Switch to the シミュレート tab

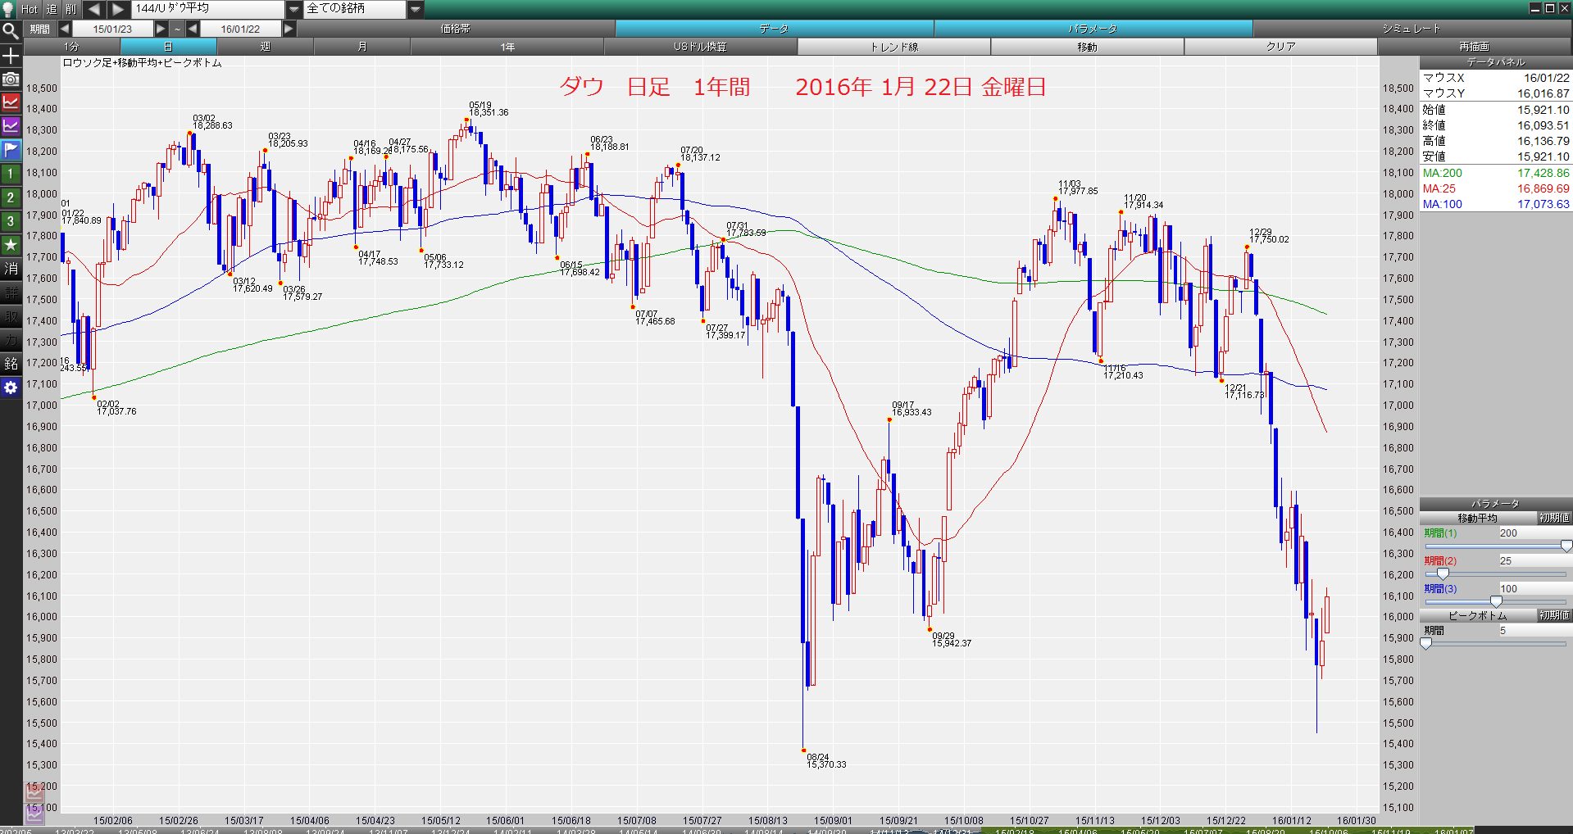pos(1412,29)
